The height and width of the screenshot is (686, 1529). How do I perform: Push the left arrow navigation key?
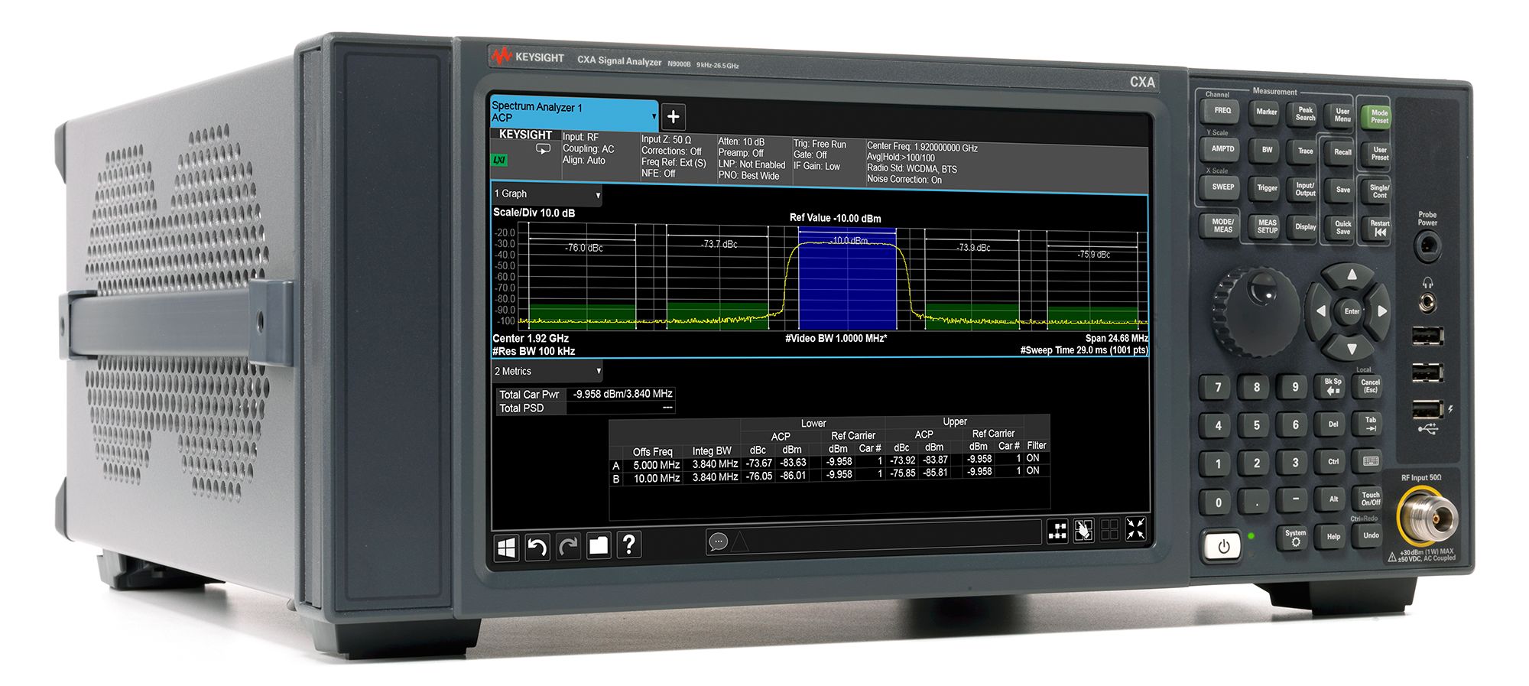(x=1320, y=311)
